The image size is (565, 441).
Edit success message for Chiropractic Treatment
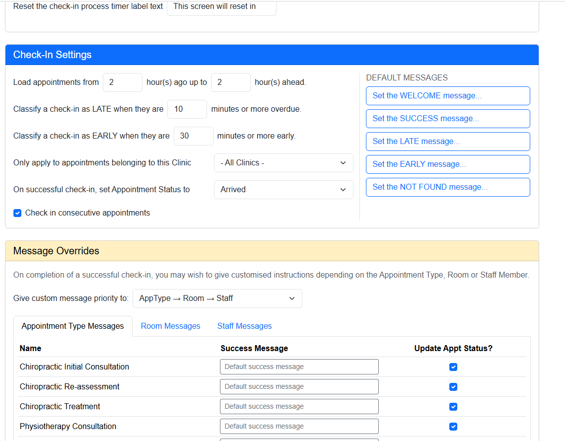pos(299,406)
